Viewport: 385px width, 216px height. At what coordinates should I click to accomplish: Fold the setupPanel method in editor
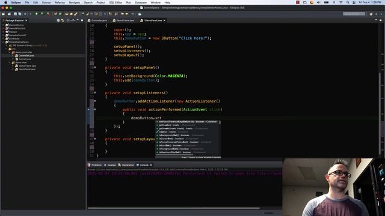[x=95, y=67]
